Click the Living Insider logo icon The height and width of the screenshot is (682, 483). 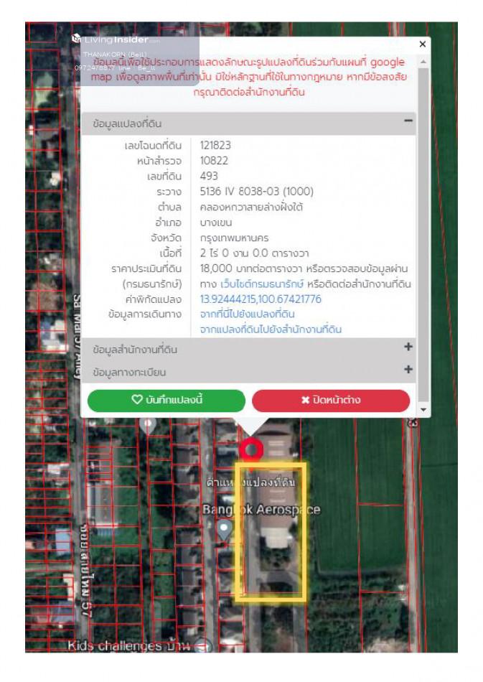coord(77,39)
